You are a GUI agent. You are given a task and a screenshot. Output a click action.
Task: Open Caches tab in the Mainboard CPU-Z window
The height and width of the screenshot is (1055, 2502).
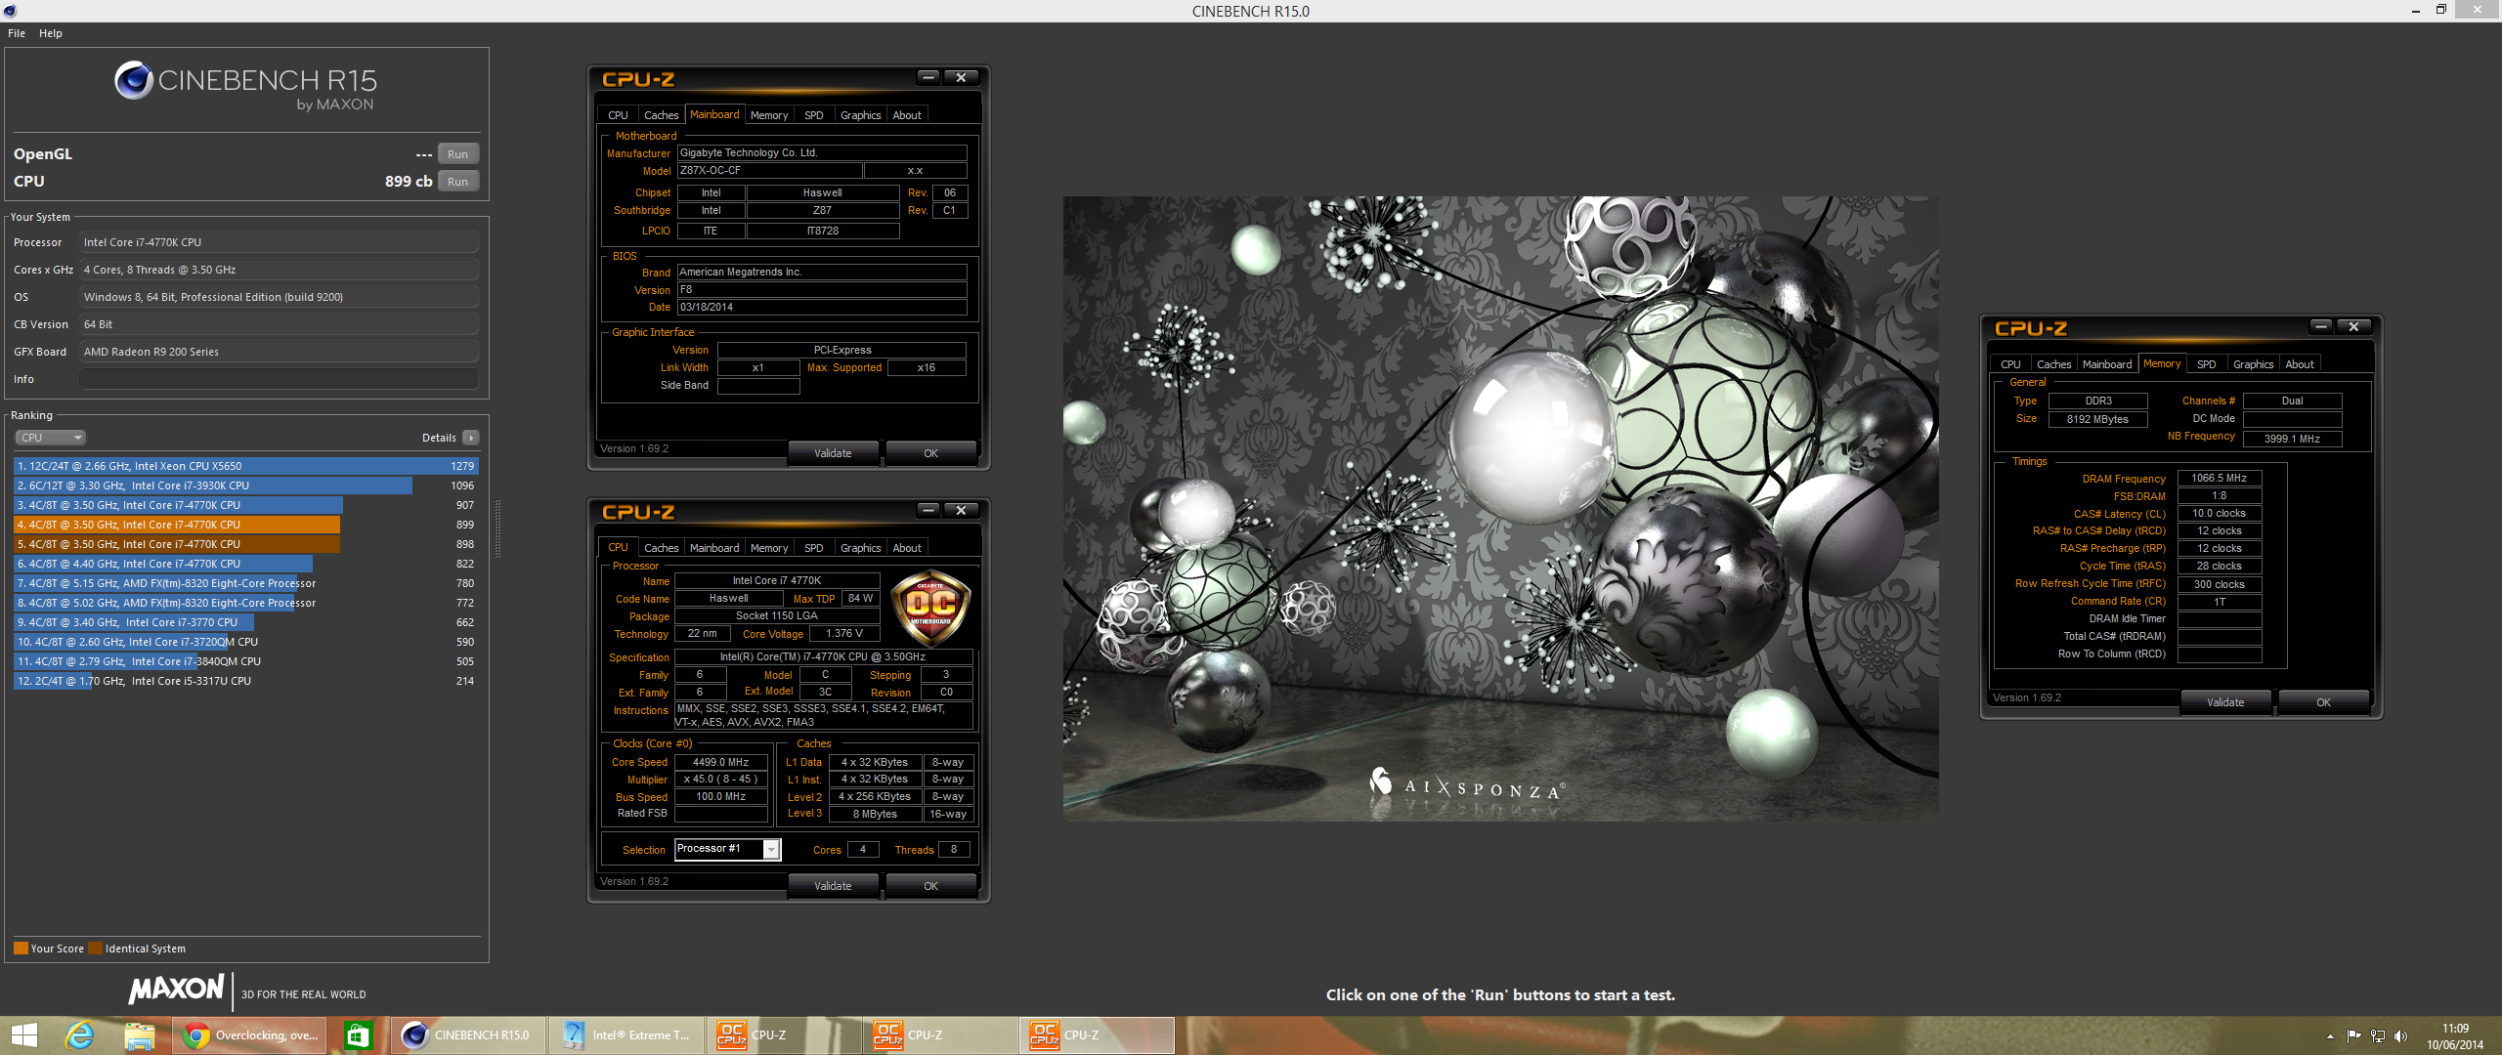[662, 115]
